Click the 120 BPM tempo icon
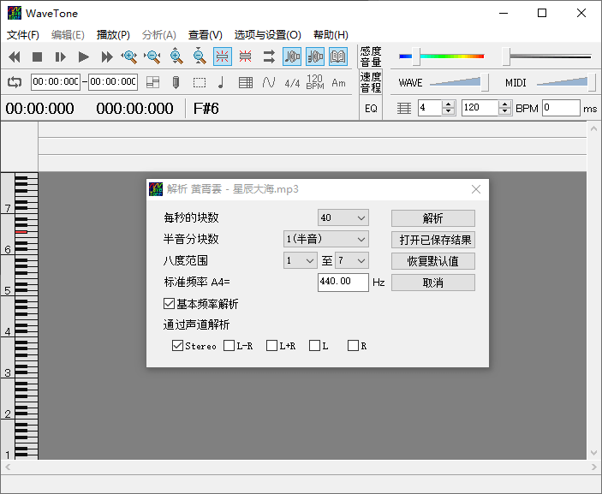 tap(315, 82)
